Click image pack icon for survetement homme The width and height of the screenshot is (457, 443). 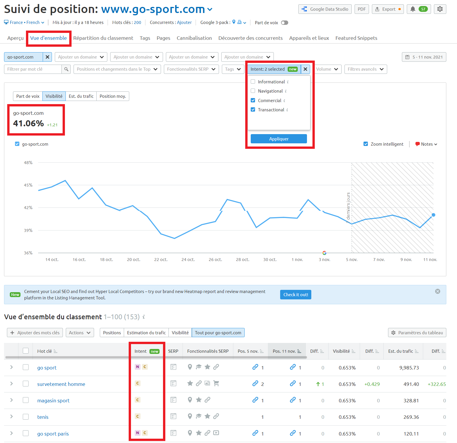click(207, 383)
